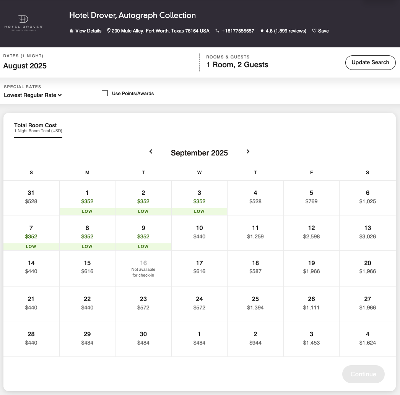Select September 4 at $528
Viewport: 400px width, 395px height.
(x=255, y=198)
